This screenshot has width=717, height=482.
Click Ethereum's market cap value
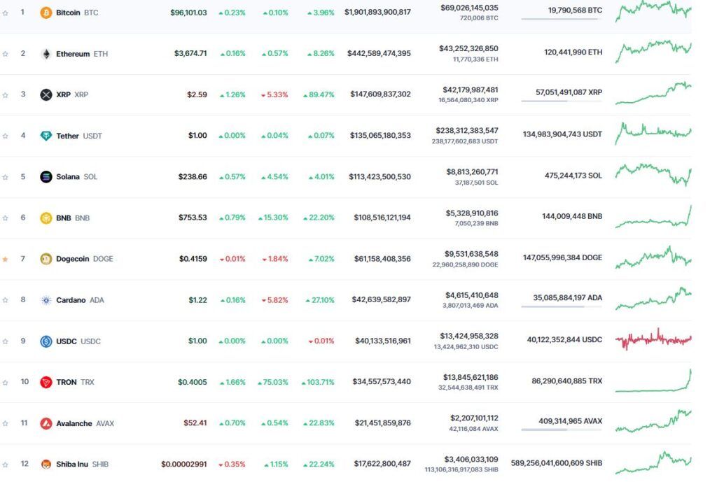[x=379, y=54]
